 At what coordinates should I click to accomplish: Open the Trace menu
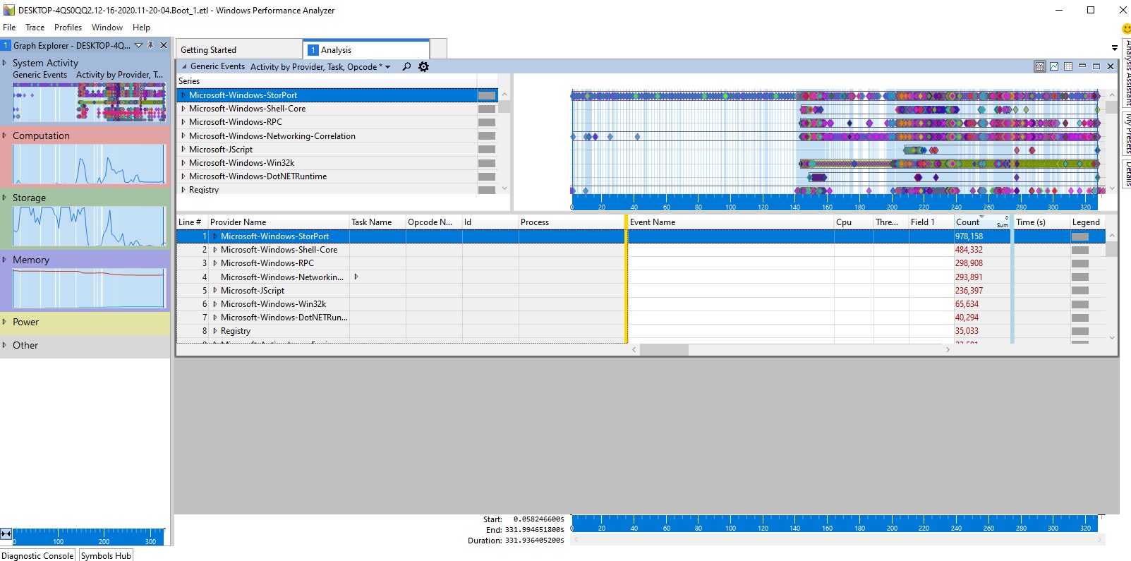tap(35, 28)
